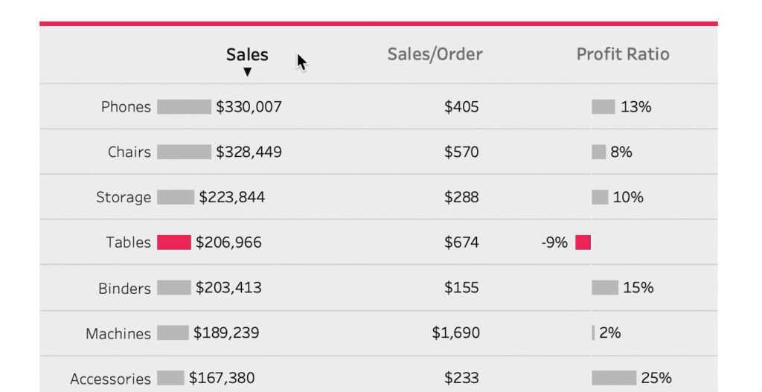The width and height of the screenshot is (762, 392).
Task: Click the $330,007 Phones sales value
Action: 249,107
